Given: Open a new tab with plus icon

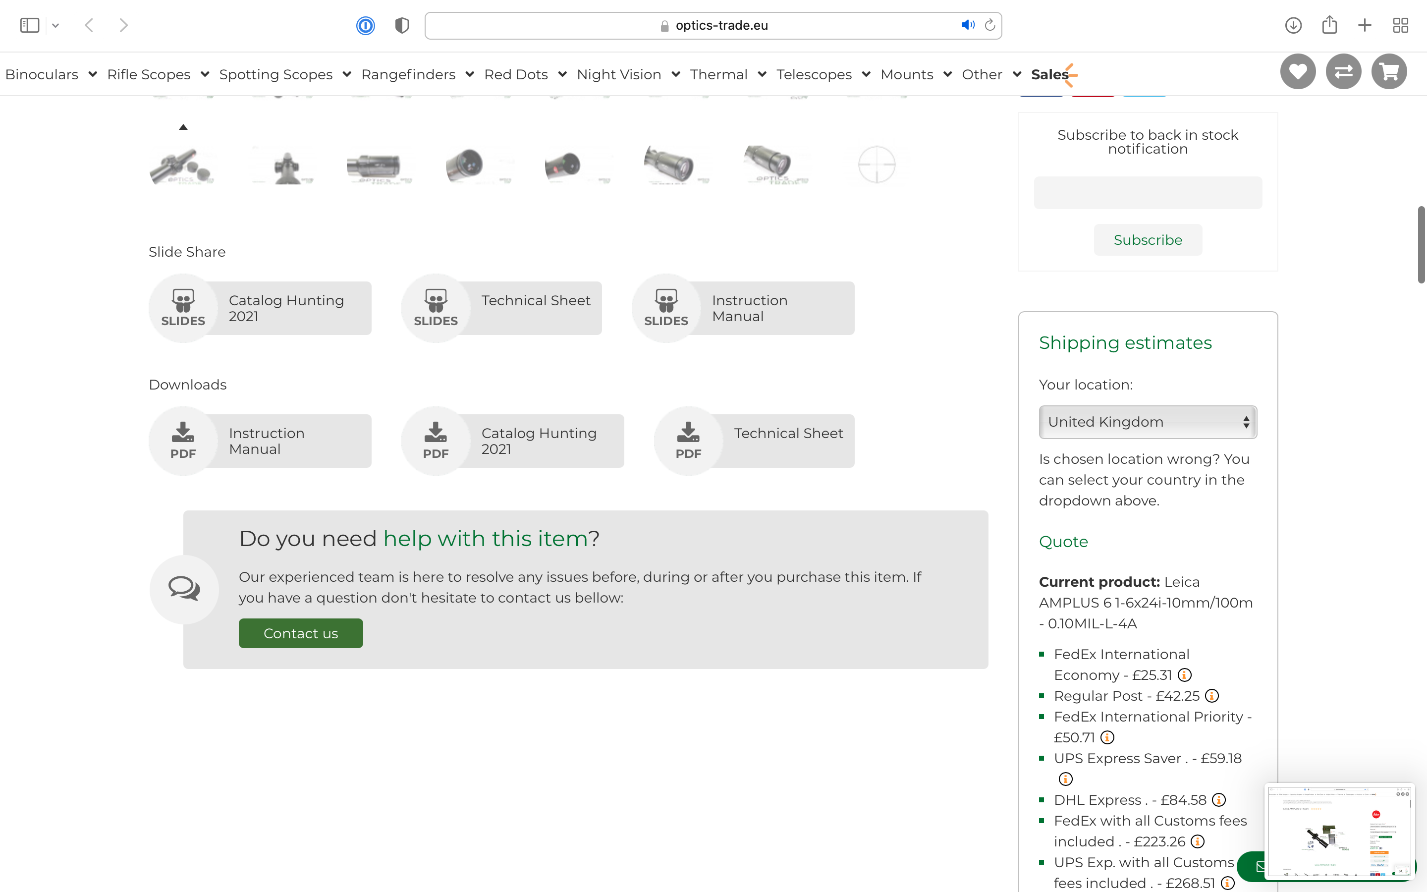Looking at the screenshot, I should (x=1365, y=25).
